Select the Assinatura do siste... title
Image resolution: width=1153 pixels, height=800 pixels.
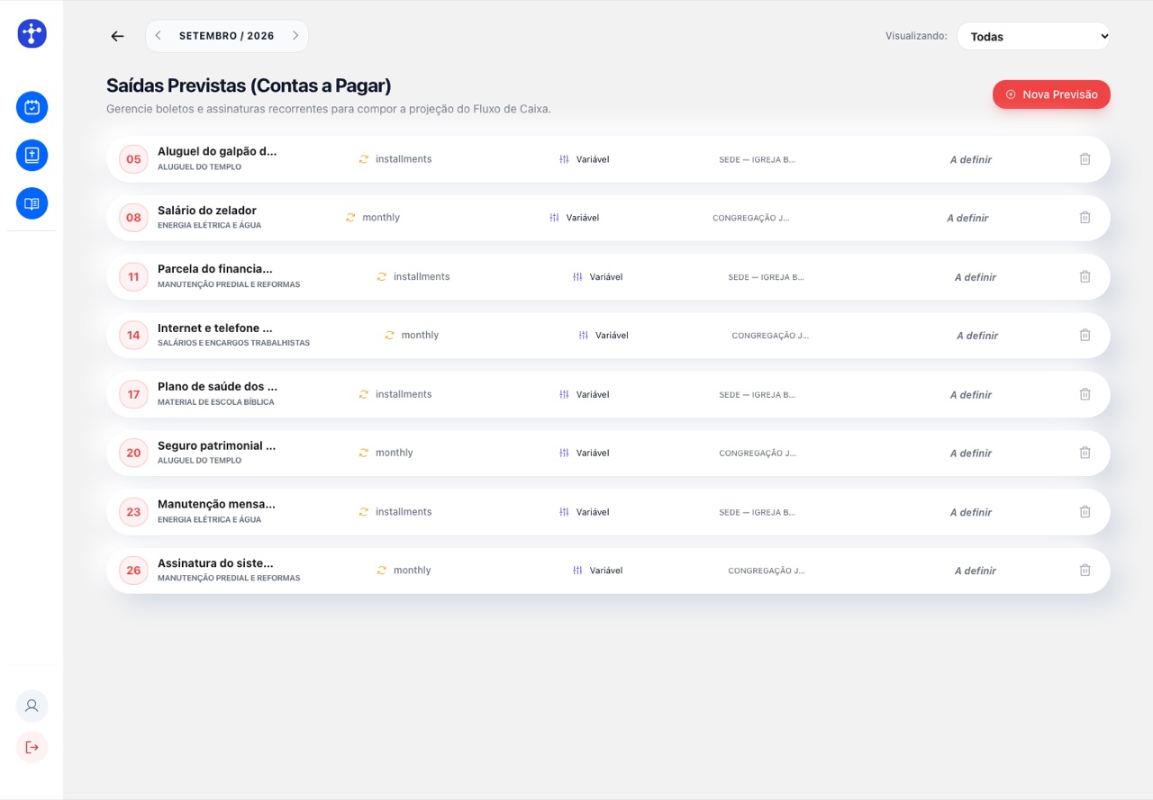215,562
